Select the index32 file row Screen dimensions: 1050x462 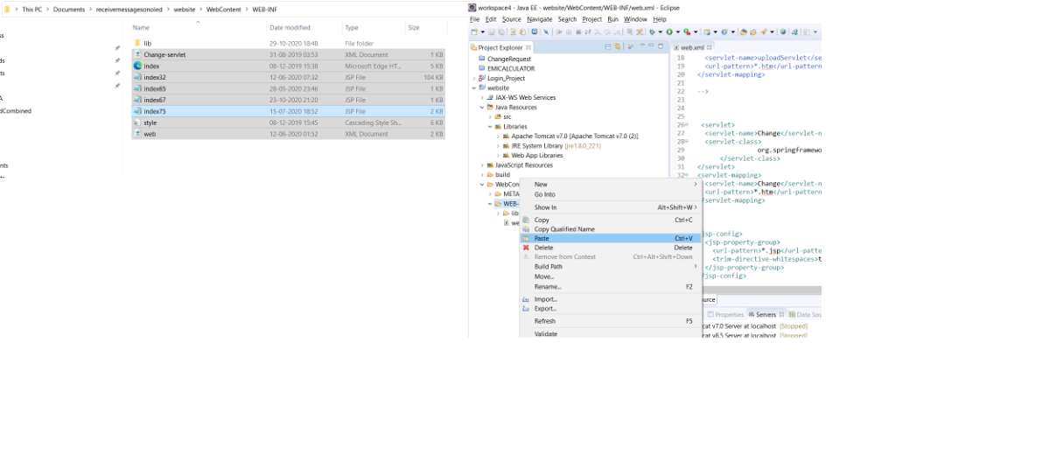pyautogui.click(x=289, y=77)
